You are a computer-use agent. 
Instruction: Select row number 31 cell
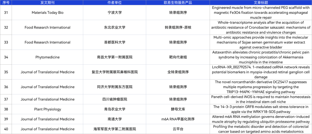pyautogui.click(x=6, y=12)
